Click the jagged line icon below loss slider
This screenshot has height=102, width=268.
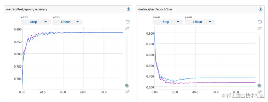[260, 92]
